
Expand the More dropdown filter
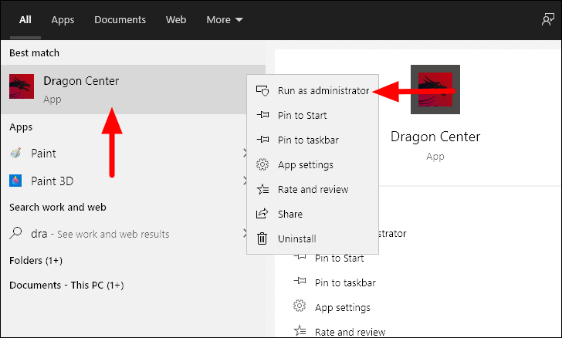(x=225, y=20)
